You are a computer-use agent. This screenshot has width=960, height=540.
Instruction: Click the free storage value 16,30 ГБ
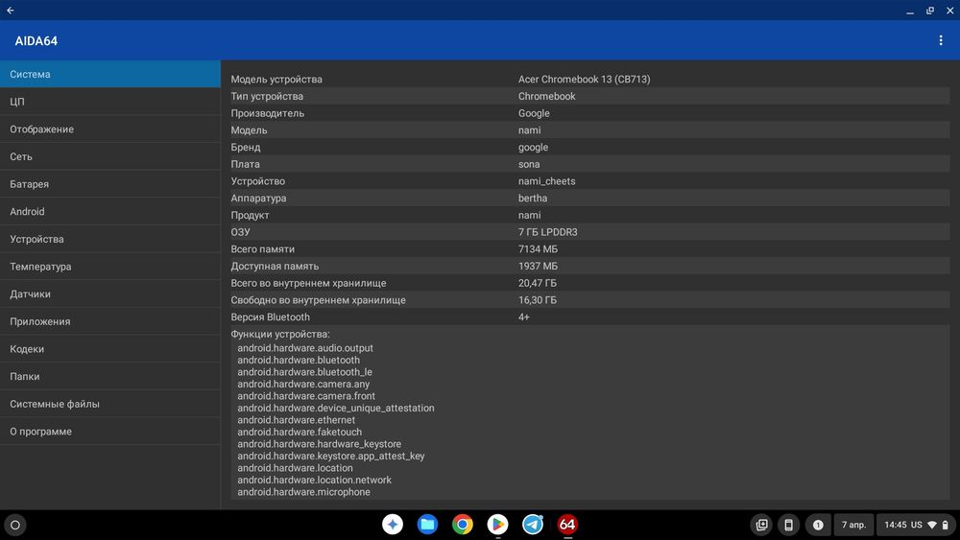click(x=538, y=300)
